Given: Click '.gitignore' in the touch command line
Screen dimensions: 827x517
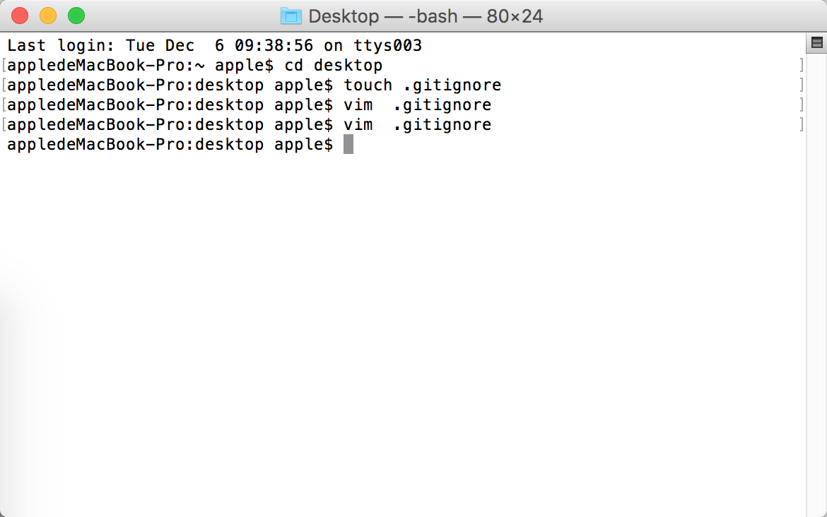Looking at the screenshot, I should [452, 85].
